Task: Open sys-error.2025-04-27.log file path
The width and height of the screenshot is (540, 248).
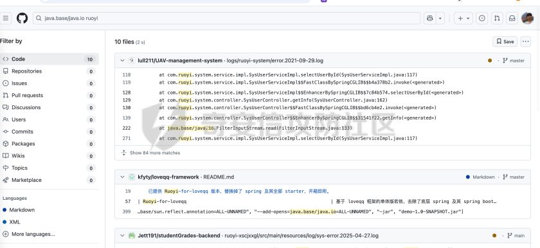Action: tap(301, 236)
